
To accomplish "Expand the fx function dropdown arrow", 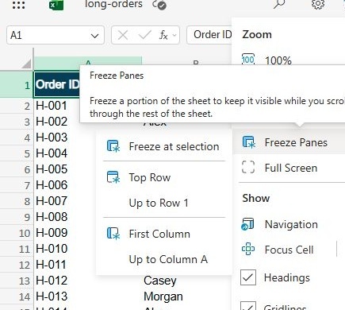I will pyautogui.click(x=174, y=35).
